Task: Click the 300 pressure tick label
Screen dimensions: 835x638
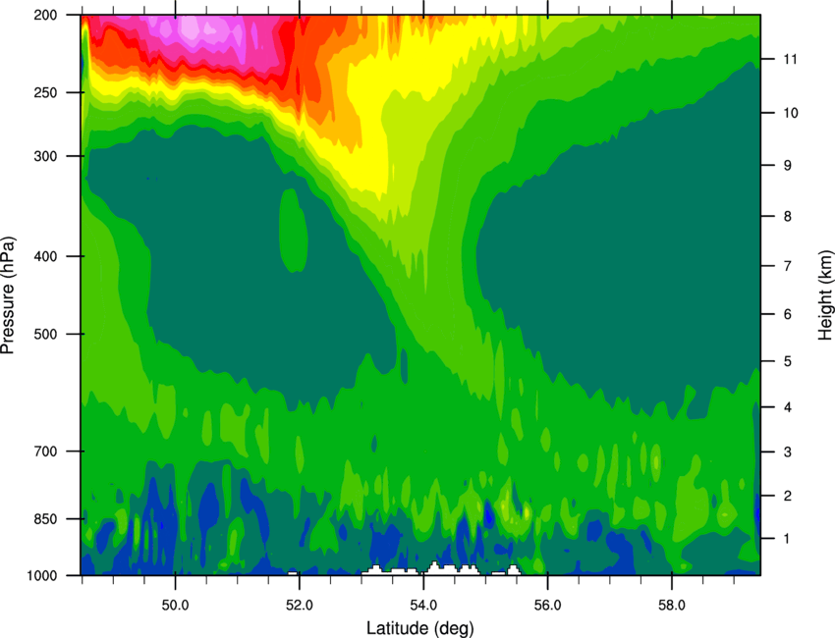Action: coord(45,156)
